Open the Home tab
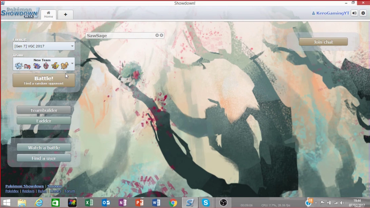This screenshot has width=370, height=208. point(48,14)
